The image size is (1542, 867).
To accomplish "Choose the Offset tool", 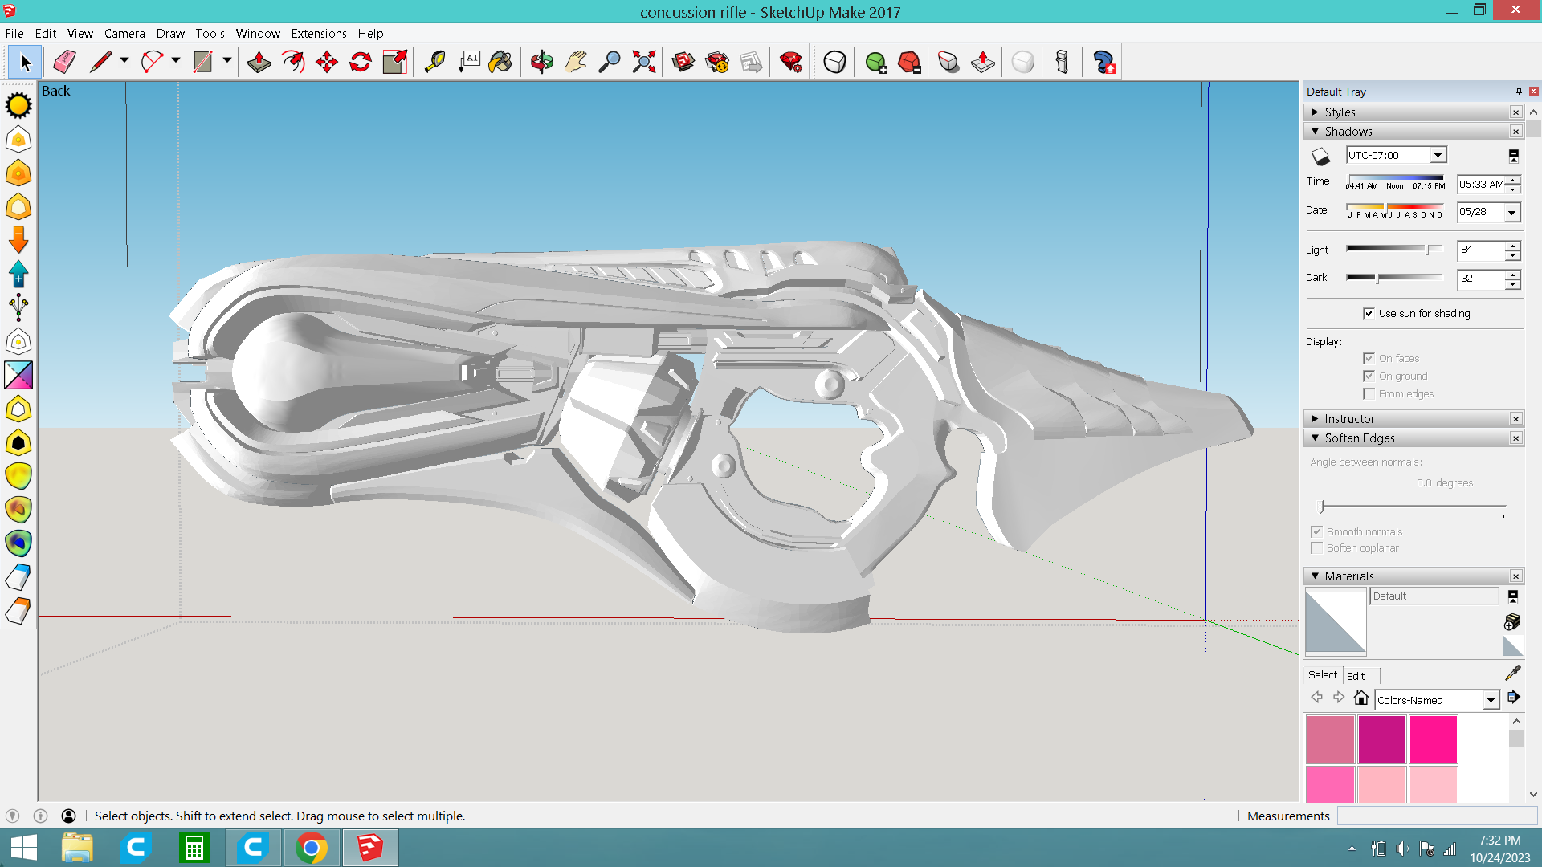I will (x=293, y=62).
